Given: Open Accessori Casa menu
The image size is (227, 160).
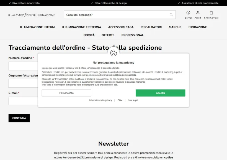Looking at the screenshot, I should point(121,27).
